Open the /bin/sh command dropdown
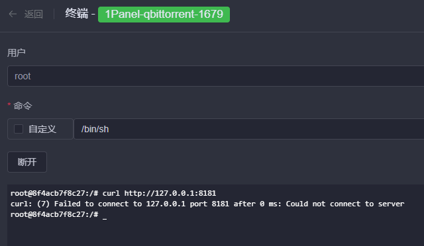Screen dimensions: 424x246 249,129
